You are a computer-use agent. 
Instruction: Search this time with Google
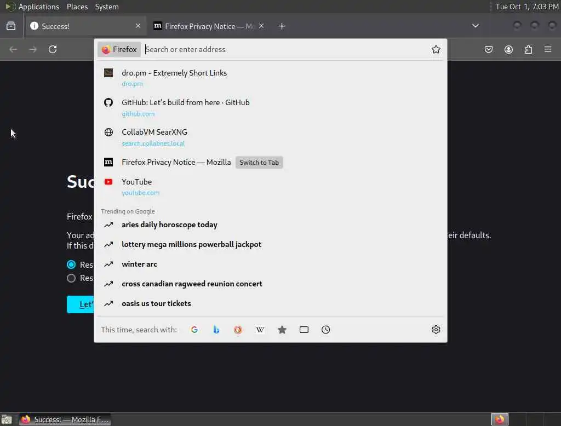[x=194, y=330]
